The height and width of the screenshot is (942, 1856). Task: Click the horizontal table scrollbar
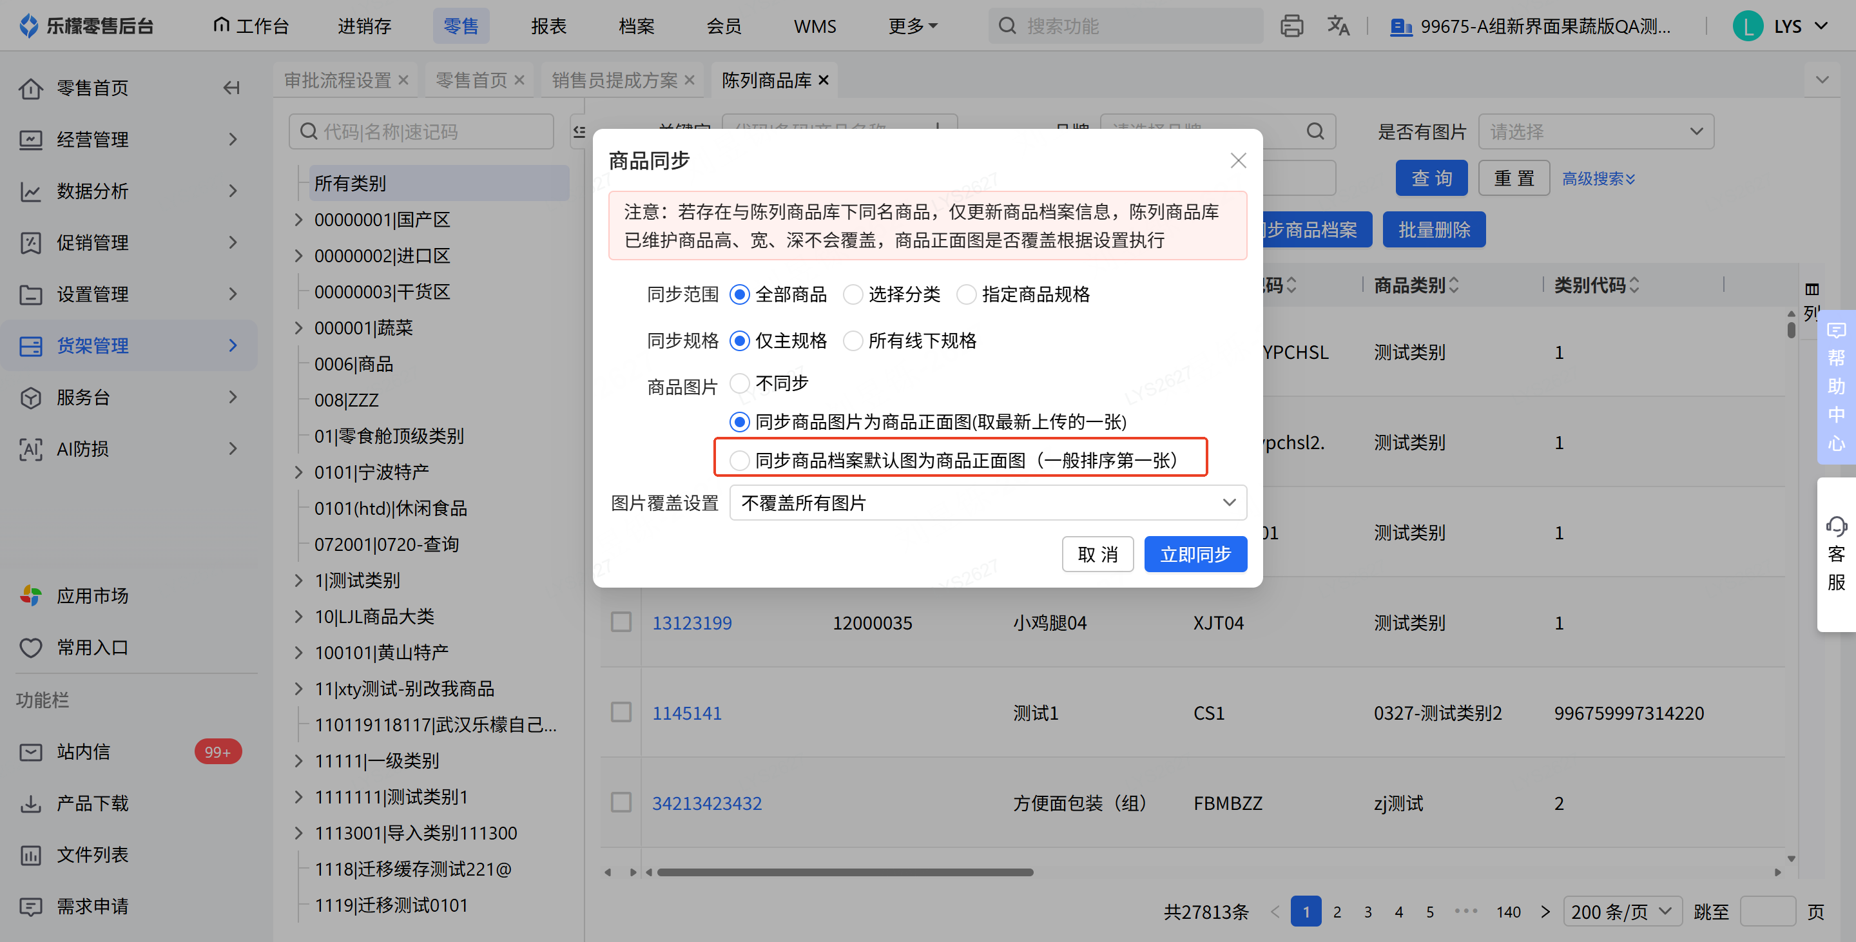(x=844, y=872)
